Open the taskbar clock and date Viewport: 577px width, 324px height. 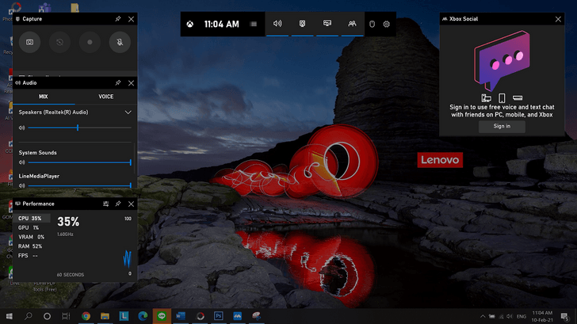pyautogui.click(x=542, y=316)
